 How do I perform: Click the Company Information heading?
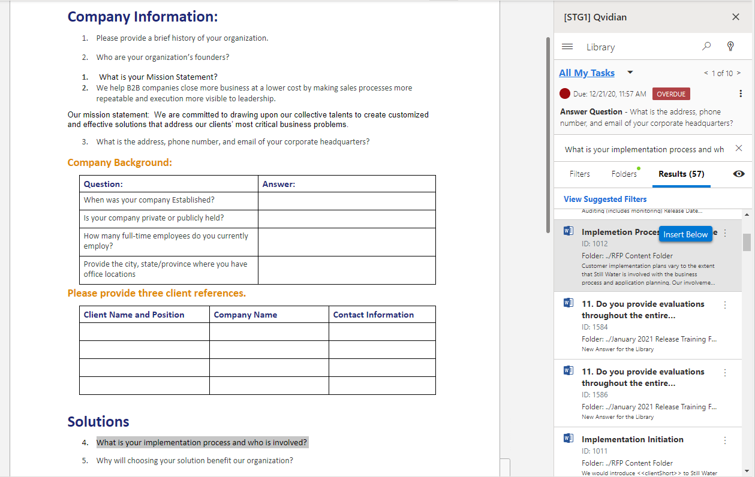(143, 16)
